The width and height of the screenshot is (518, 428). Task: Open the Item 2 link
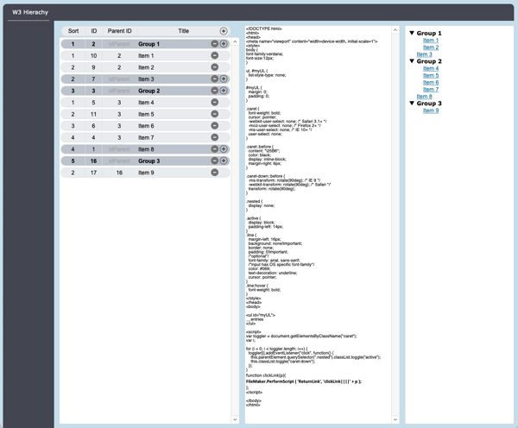click(x=431, y=47)
